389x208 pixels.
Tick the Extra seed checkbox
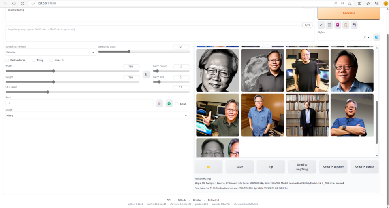[177, 104]
